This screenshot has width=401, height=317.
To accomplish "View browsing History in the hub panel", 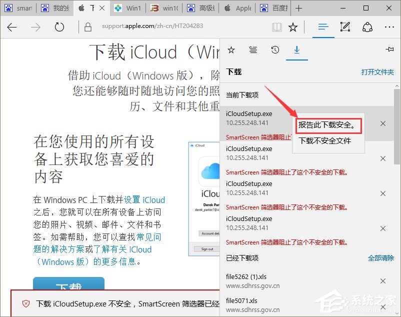I will tap(275, 49).
